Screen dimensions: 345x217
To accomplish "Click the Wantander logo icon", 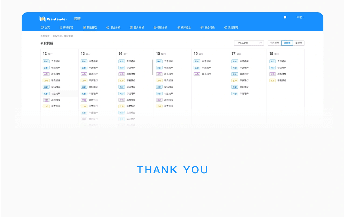I will [42, 19].
